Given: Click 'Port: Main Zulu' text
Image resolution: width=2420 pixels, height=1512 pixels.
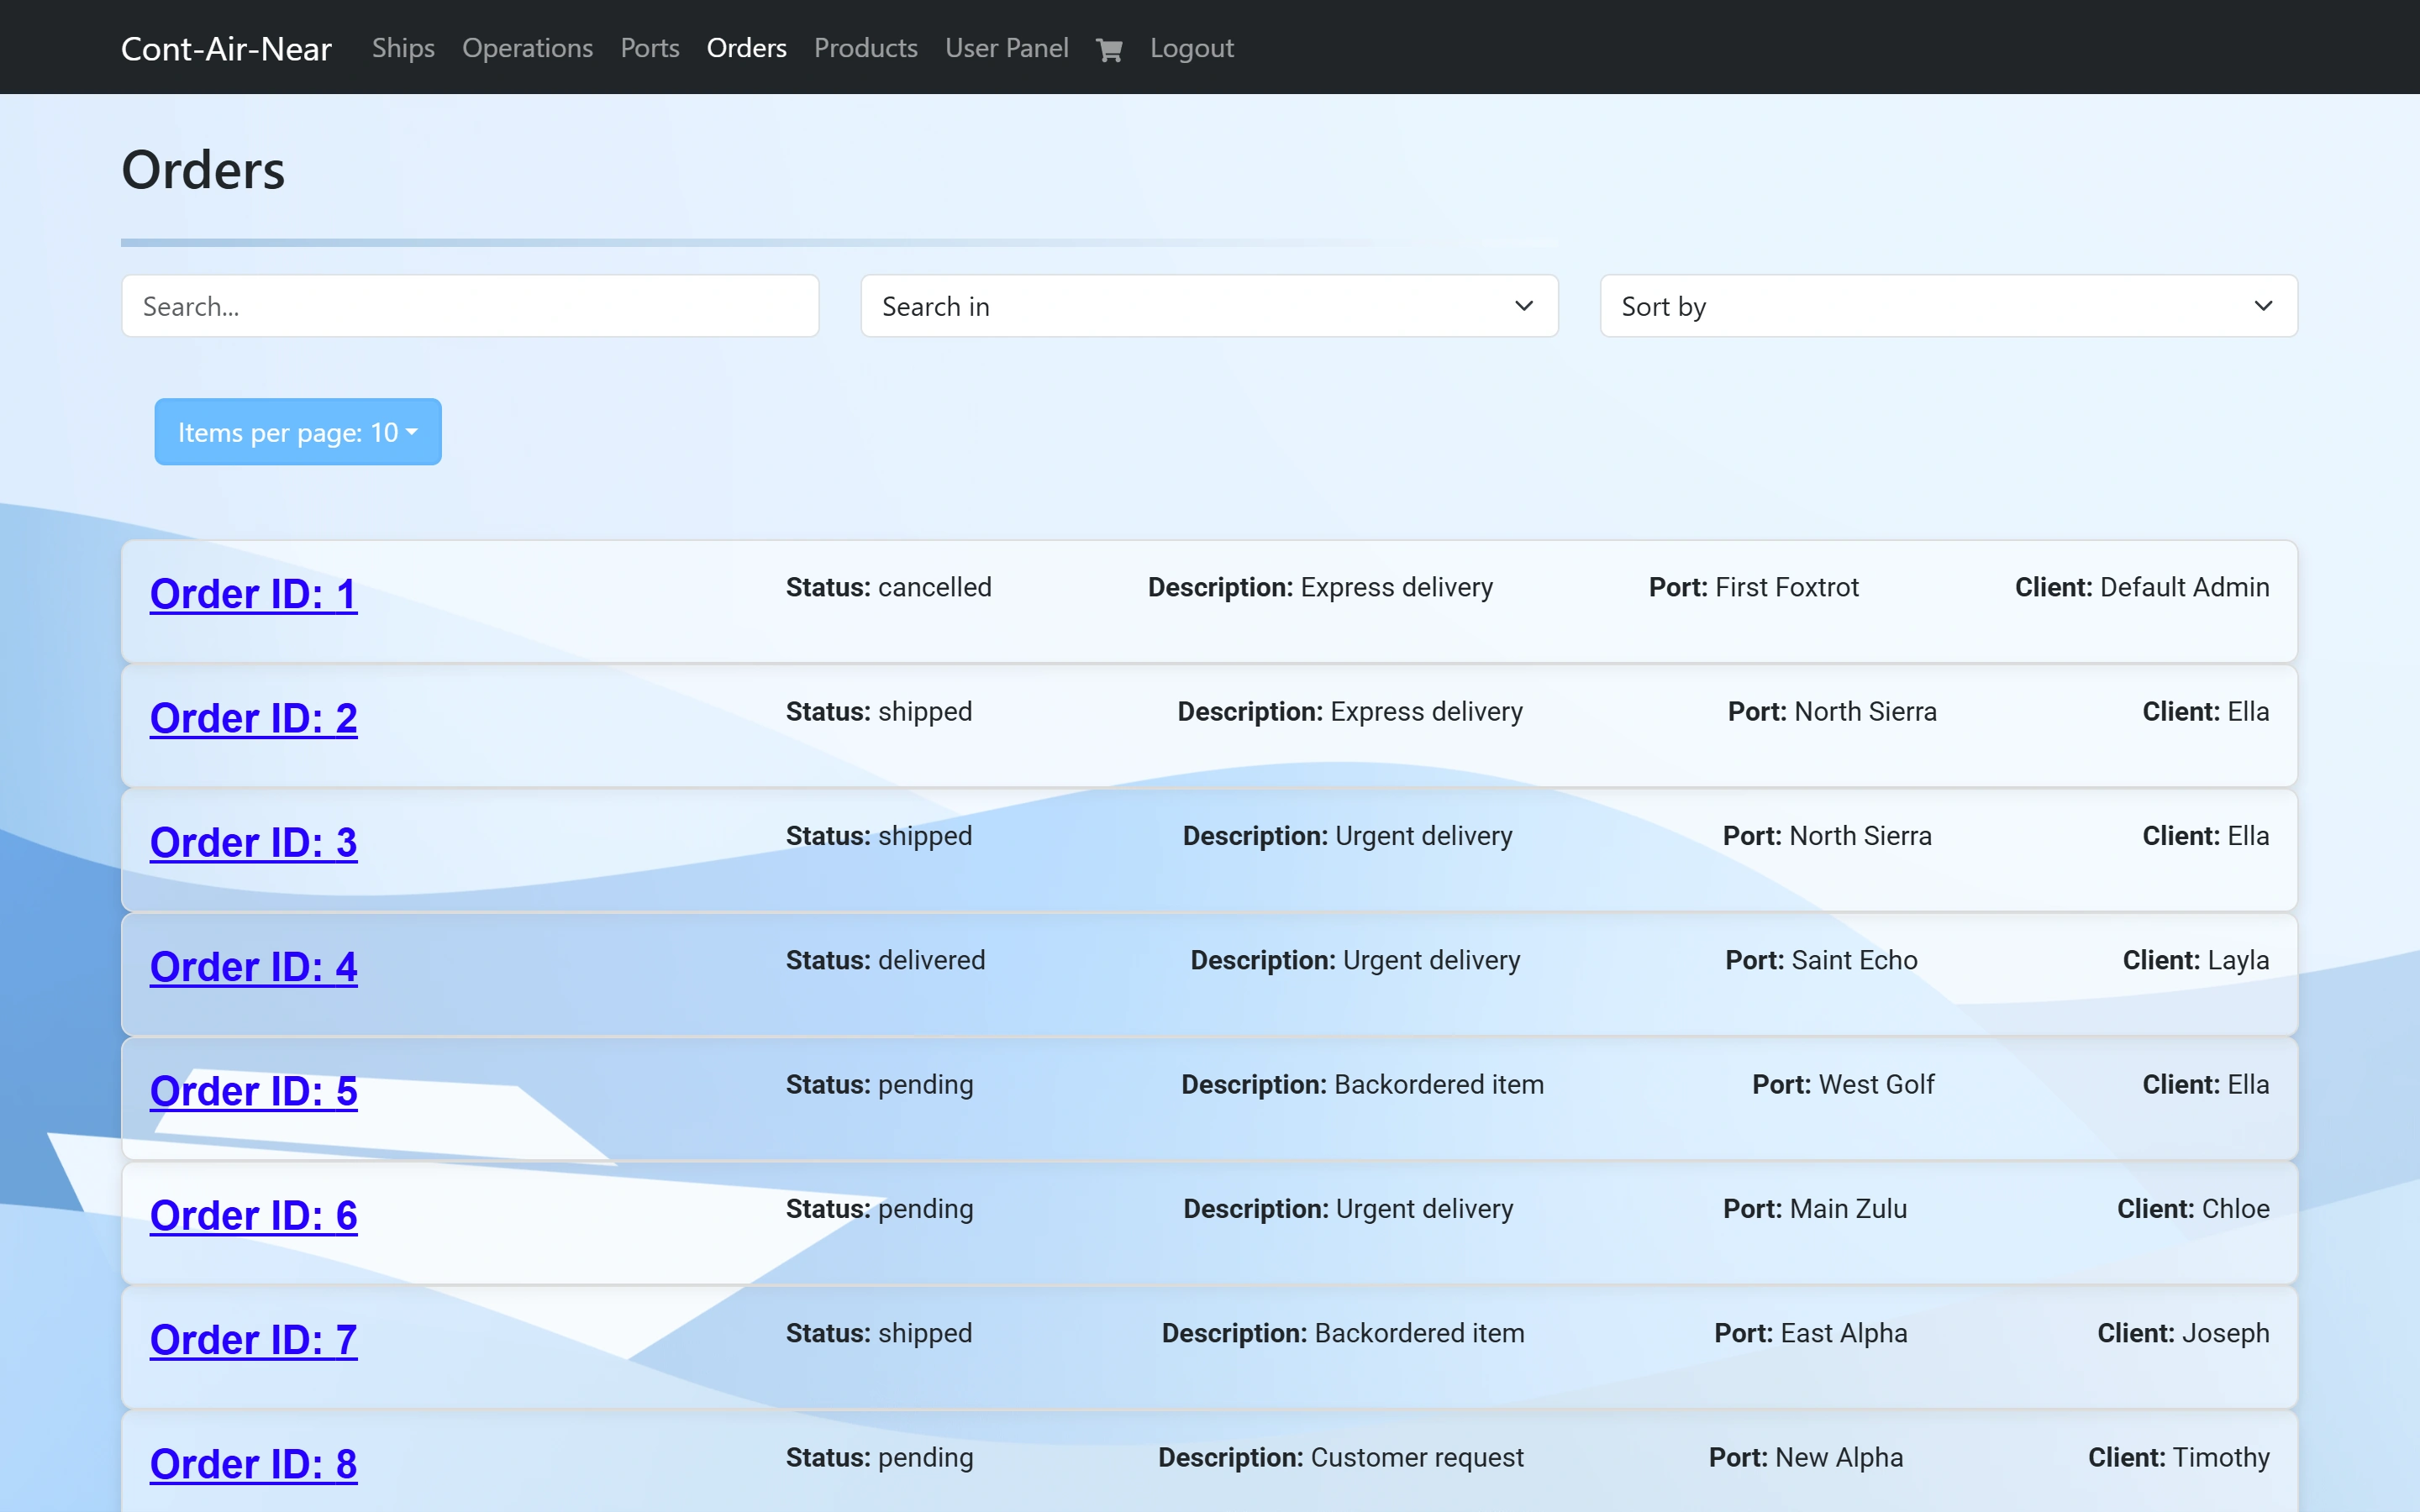Looking at the screenshot, I should [1815, 1208].
